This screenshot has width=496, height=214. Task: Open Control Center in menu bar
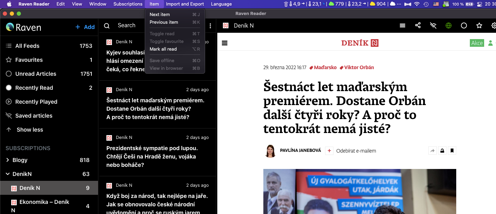[479, 4]
